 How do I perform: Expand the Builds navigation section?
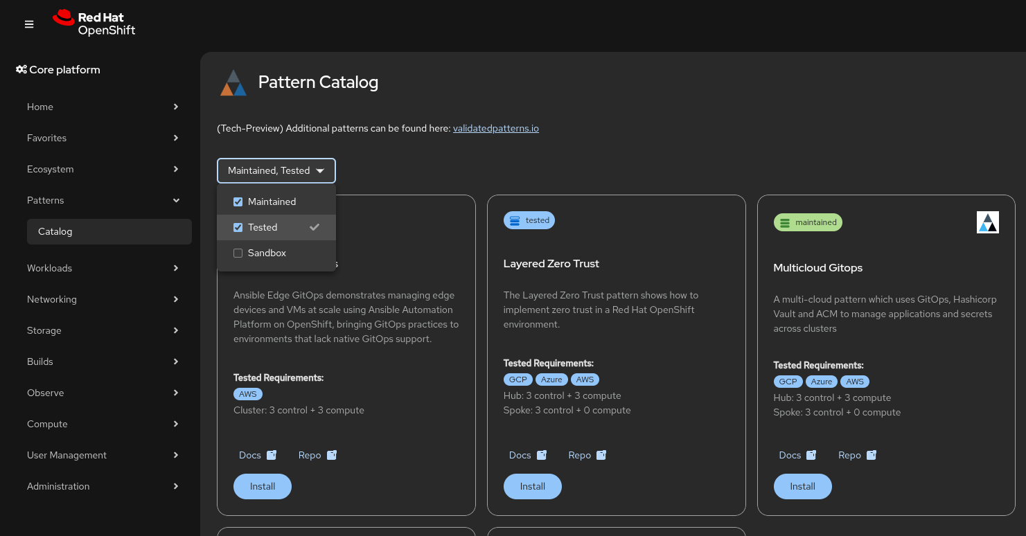[x=103, y=361]
